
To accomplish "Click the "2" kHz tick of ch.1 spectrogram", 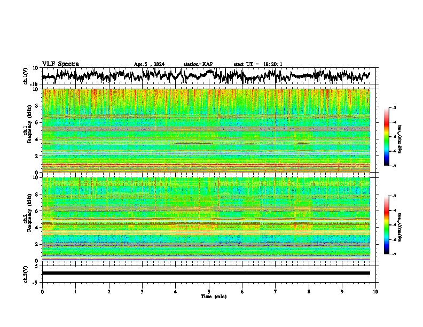I will coord(37,156).
